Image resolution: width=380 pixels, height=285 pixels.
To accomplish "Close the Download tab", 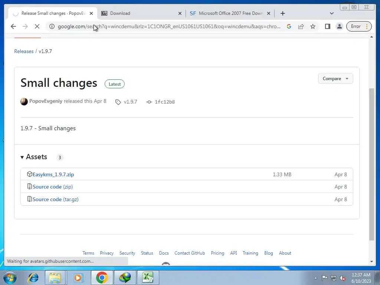I will pos(180,13).
